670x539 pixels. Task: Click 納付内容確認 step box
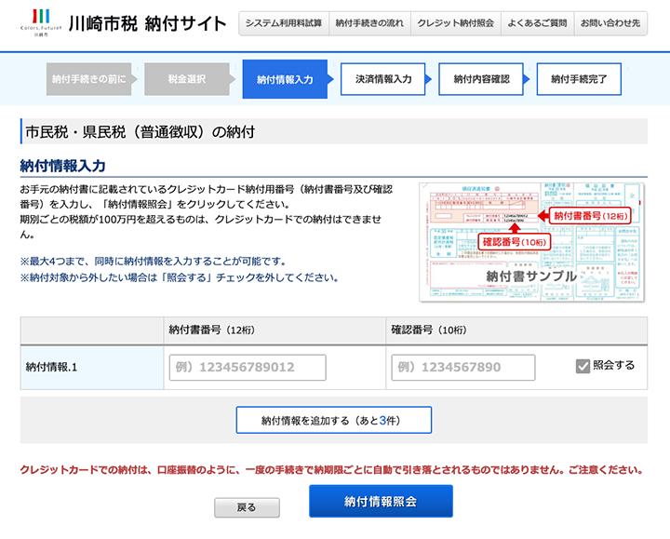click(x=481, y=79)
